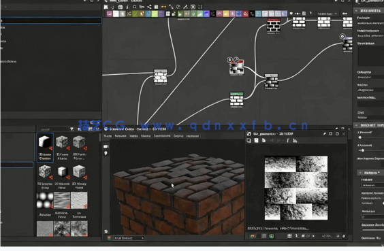Click the numeric input field in the lower properties panel

[x=372, y=217]
